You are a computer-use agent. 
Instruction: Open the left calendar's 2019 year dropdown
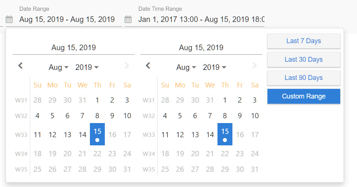point(87,67)
